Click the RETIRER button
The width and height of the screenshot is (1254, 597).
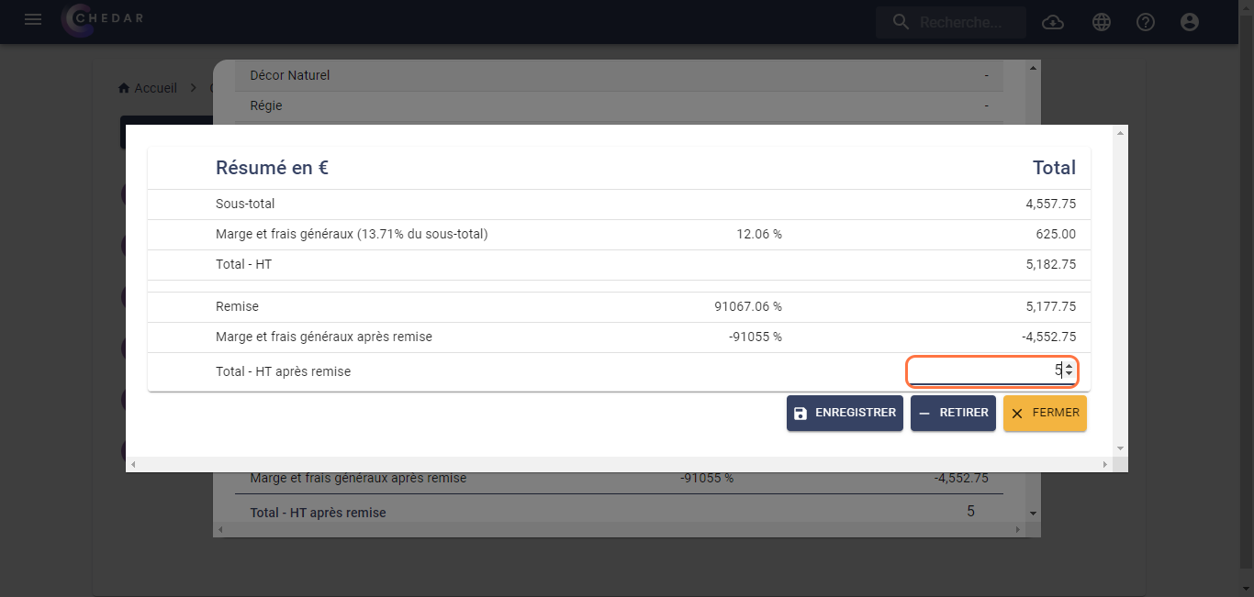(953, 413)
